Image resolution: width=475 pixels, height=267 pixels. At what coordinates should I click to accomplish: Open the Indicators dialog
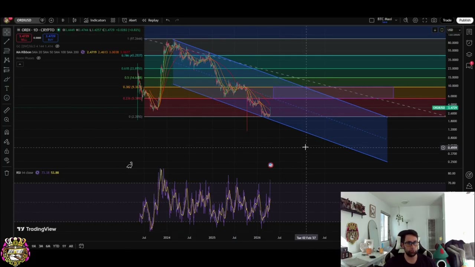pyautogui.click(x=95, y=20)
